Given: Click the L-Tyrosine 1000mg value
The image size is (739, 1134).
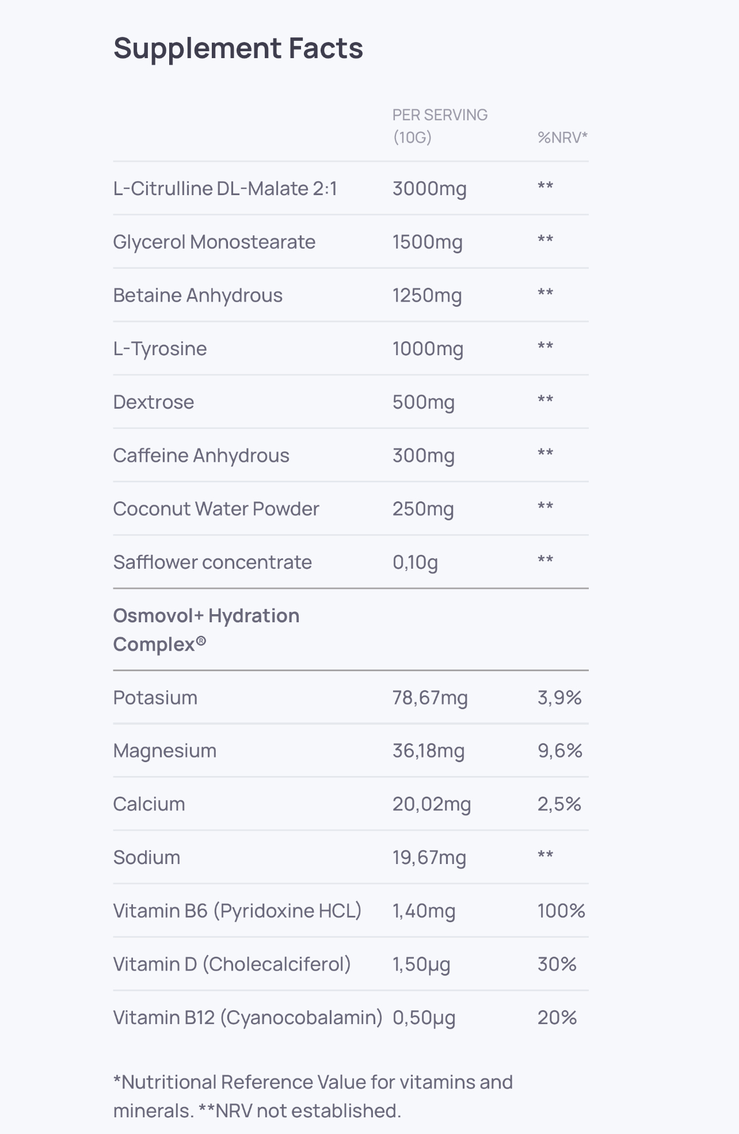Looking at the screenshot, I should click(428, 349).
